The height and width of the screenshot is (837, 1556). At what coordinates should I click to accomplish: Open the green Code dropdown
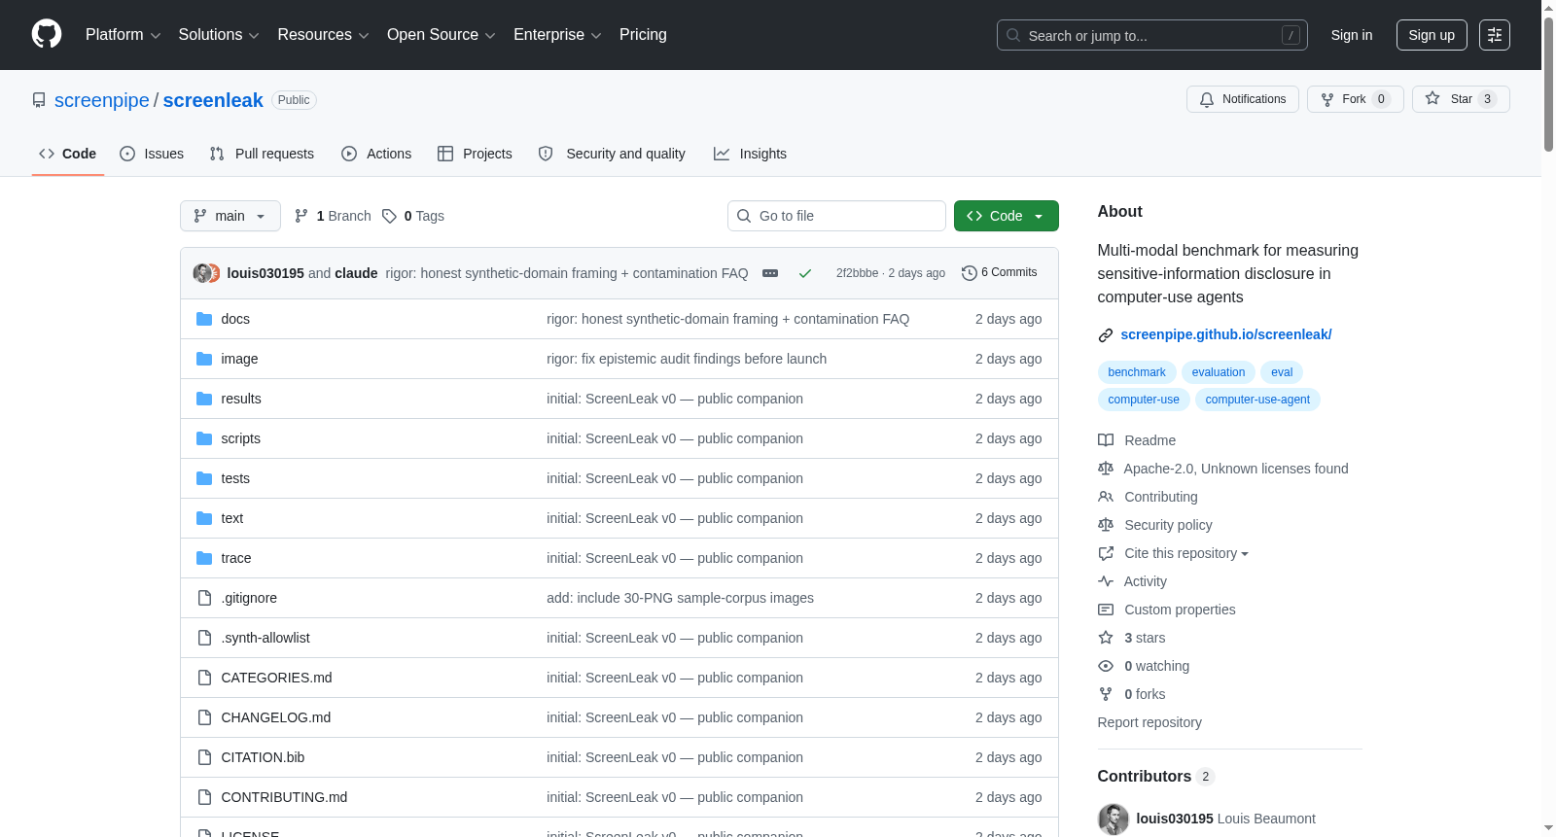[1007, 216]
